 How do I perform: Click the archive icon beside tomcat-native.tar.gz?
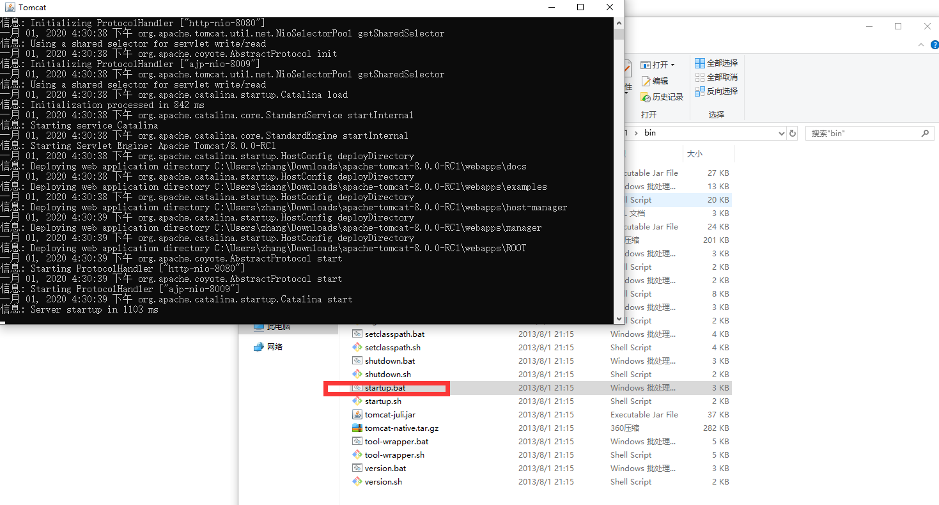[357, 428]
